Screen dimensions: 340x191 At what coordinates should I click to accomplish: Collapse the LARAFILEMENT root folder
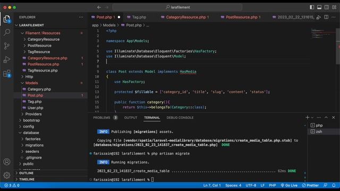31,25
